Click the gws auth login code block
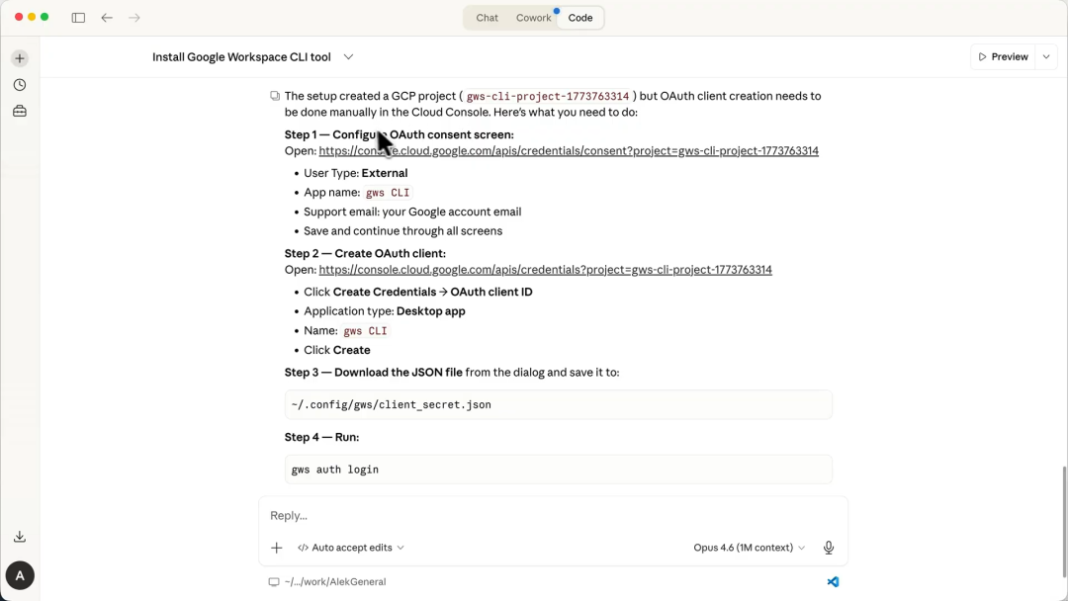This screenshot has width=1068, height=601. coord(559,470)
